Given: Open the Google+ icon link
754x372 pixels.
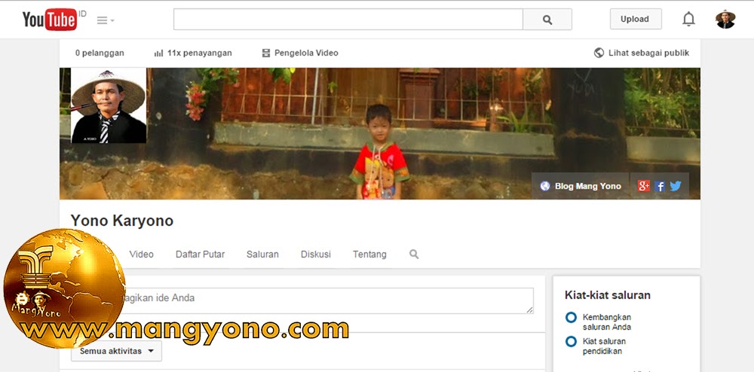Looking at the screenshot, I should click(x=644, y=186).
